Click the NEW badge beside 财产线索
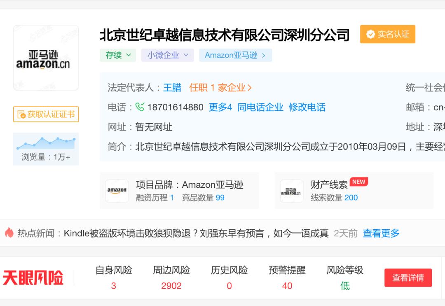The height and width of the screenshot is (306, 445). (359, 182)
